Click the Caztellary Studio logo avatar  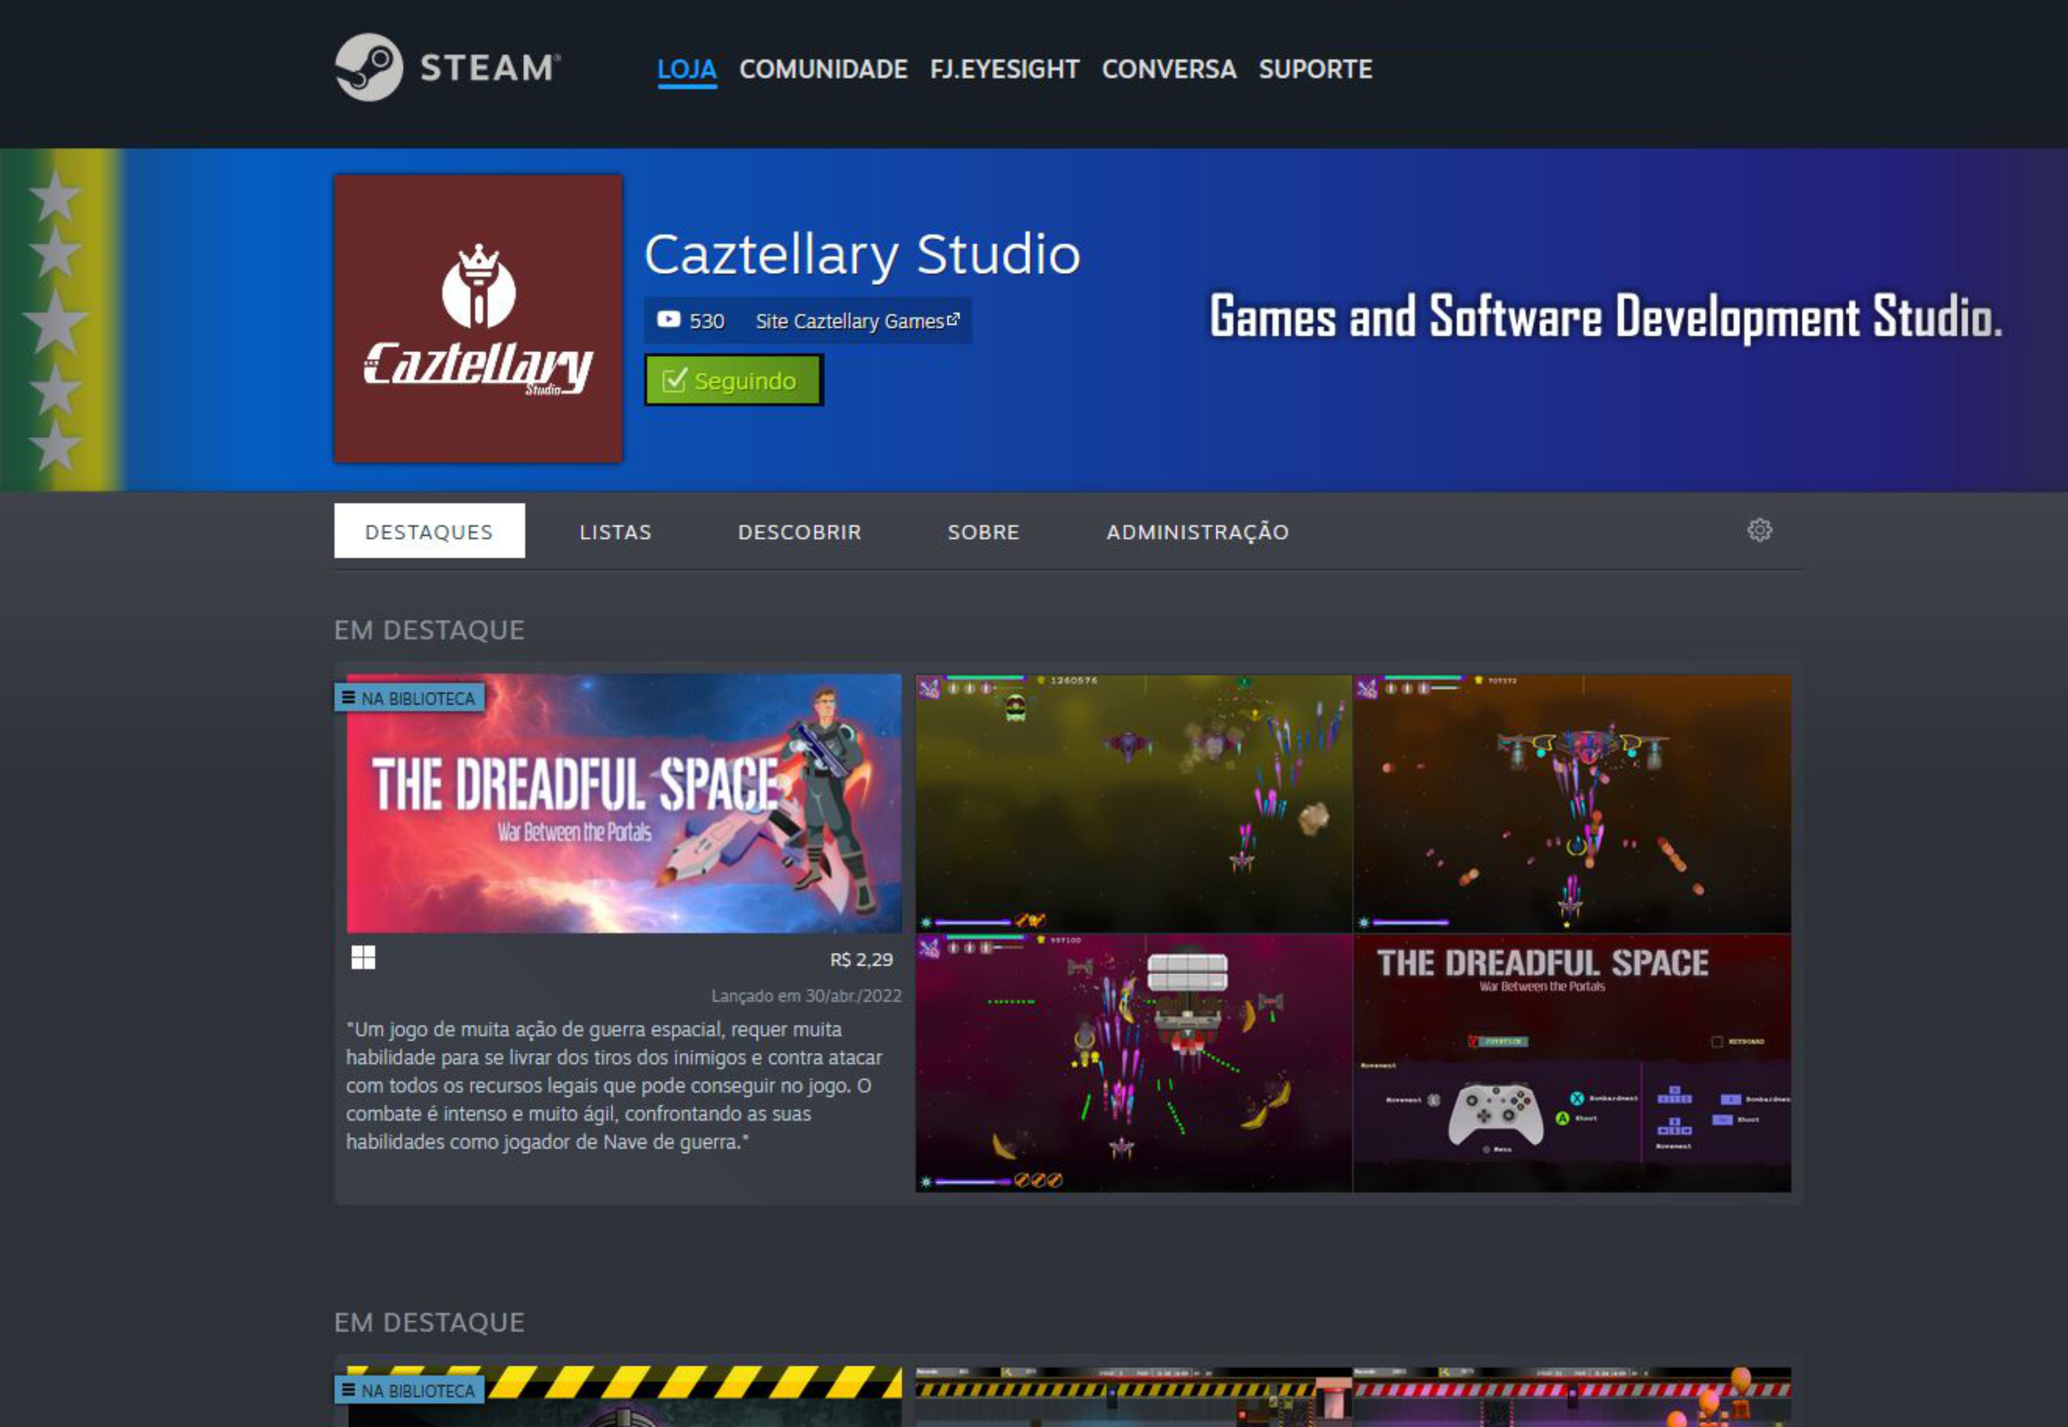[x=478, y=319]
